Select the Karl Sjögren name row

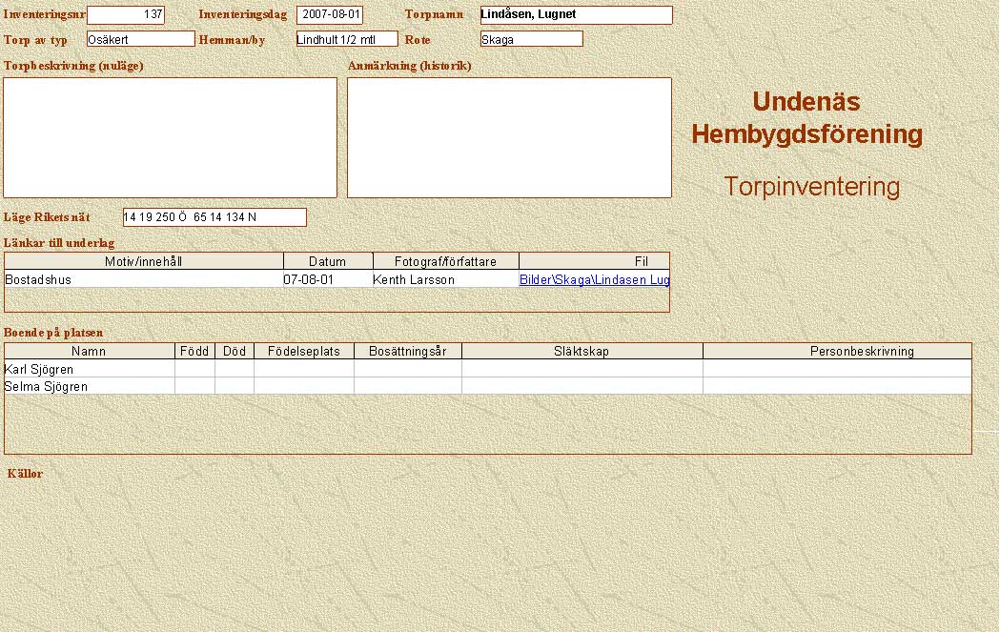[x=89, y=369]
